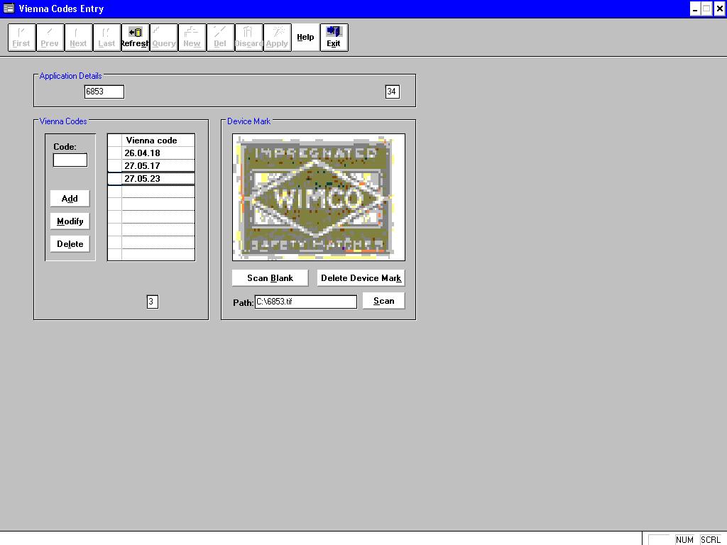Open Help from the toolbar
Image resolution: width=727 pixels, height=545 pixels.
pos(305,38)
